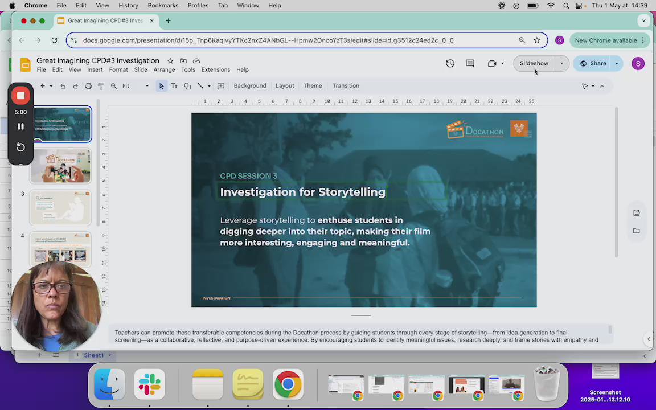Viewport: 656px width, 410px height.
Task: Click the Transition button
Action: [x=346, y=86]
